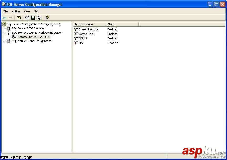Minimize the Configuration Manager window
227x160 pixels.
point(210,4)
